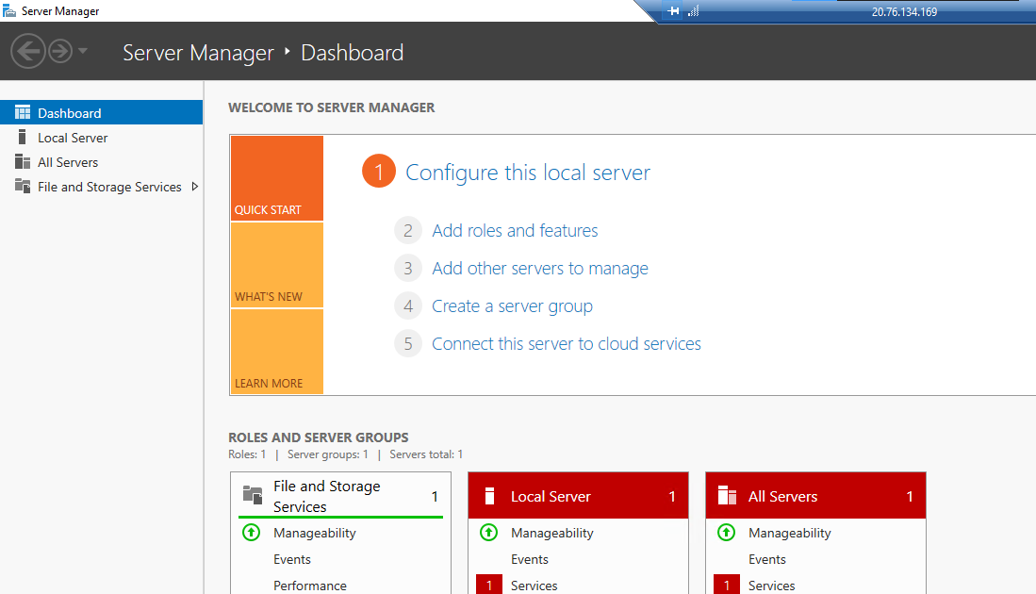Select Dashboard in the sidebar
The height and width of the screenshot is (594, 1036).
click(x=101, y=112)
